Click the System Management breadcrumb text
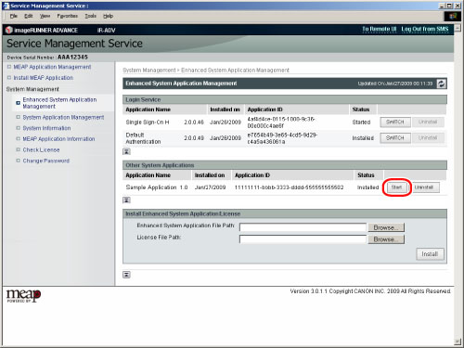This screenshot has height=348, width=464. click(x=149, y=71)
